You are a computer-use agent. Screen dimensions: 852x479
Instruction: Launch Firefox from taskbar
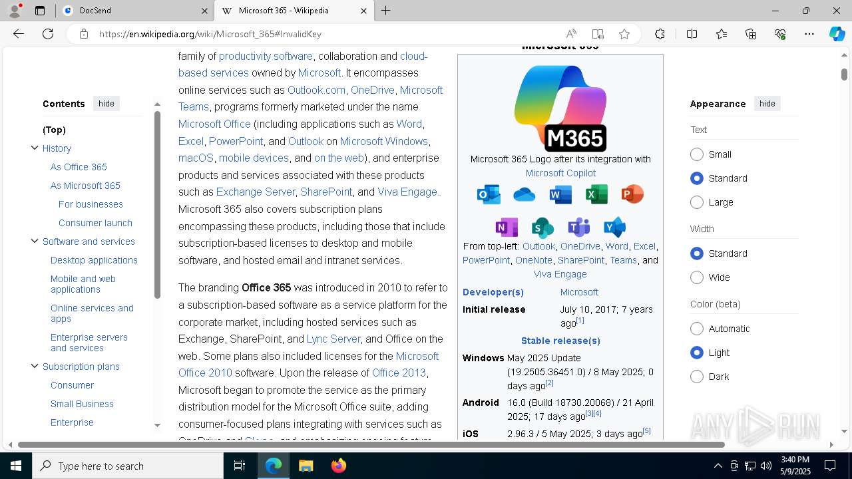coord(338,466)
